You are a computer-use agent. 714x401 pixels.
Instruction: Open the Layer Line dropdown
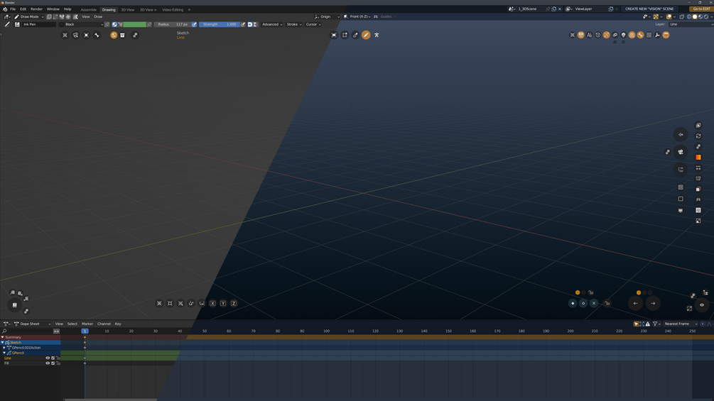(x=691, y=25)
